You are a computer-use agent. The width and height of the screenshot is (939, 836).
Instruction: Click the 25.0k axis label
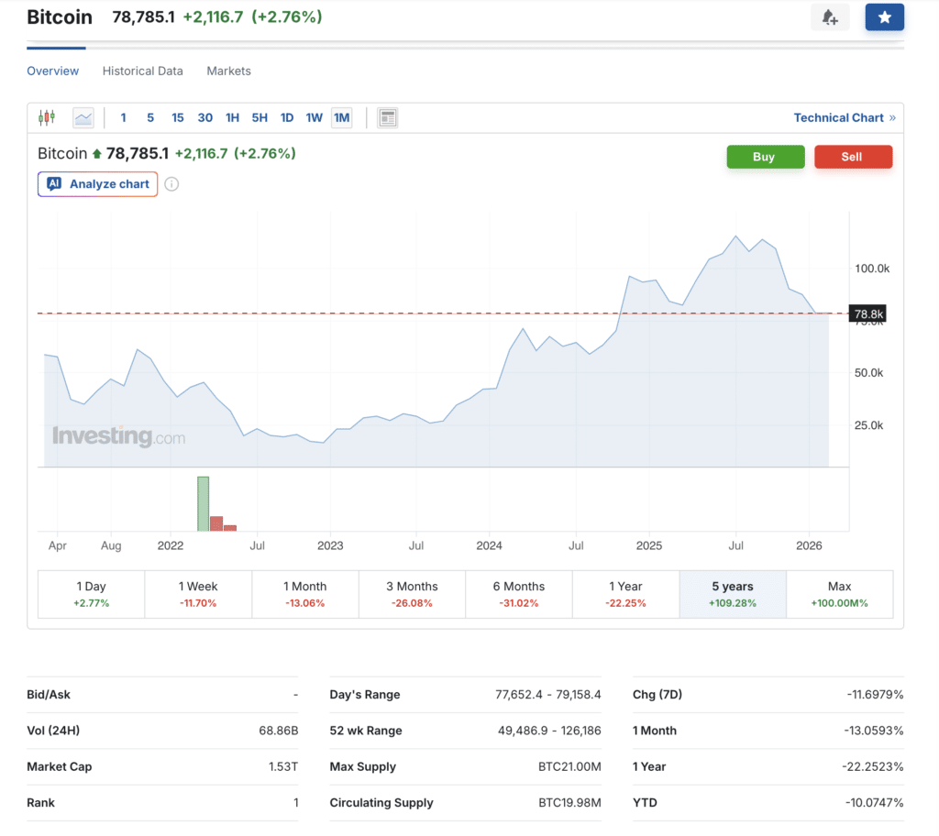[868, 425]
